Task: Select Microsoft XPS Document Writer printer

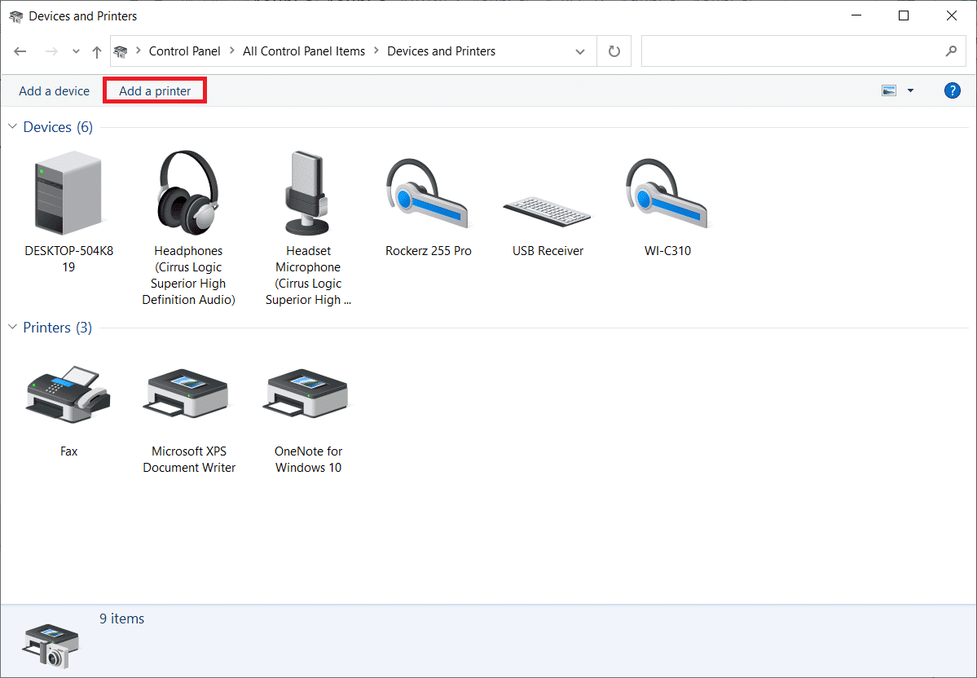Action: pyautogui.click(x=188, y=395)
